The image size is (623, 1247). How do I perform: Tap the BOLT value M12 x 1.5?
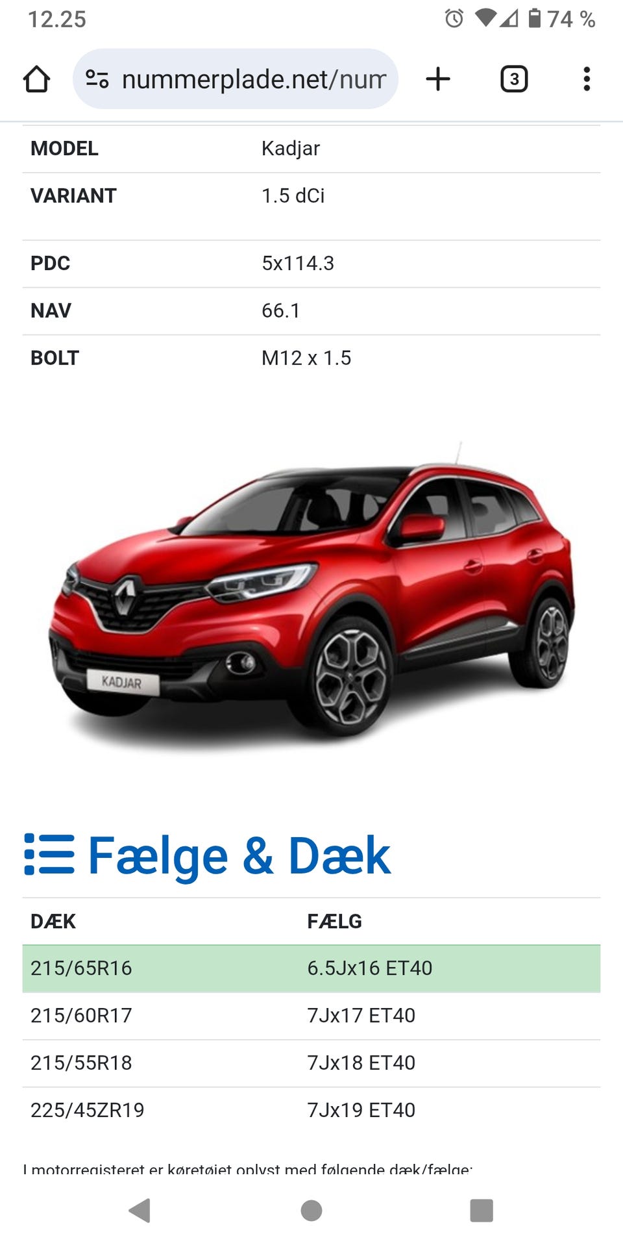click(306, 358)
